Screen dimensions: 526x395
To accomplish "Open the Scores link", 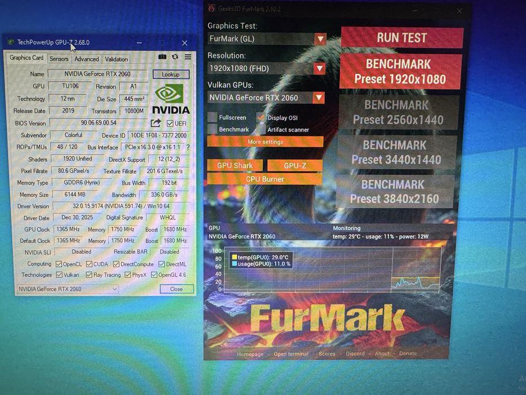I will click(327, 354).
